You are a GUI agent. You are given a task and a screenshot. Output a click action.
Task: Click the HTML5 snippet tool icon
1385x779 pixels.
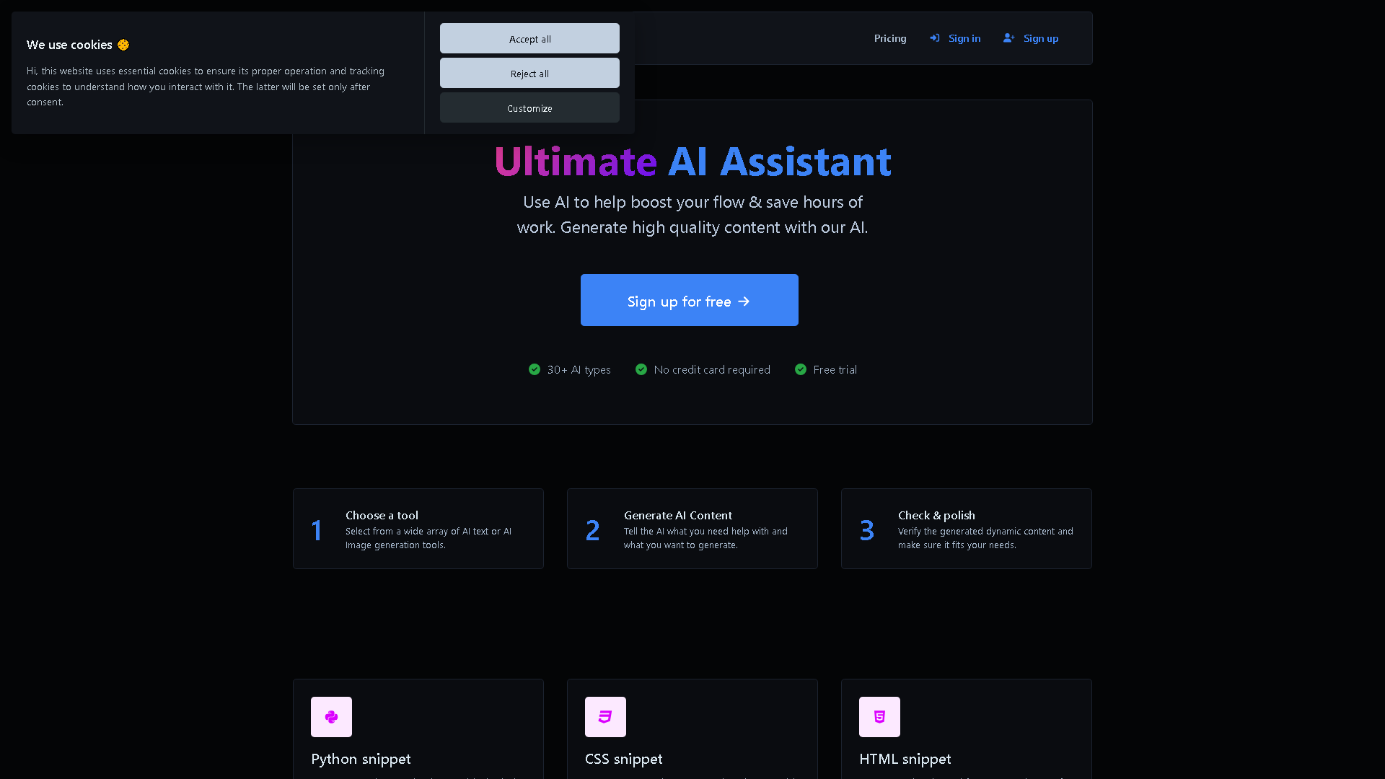pos(879,716)
